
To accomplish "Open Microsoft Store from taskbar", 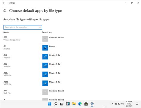I will [86, 104].
